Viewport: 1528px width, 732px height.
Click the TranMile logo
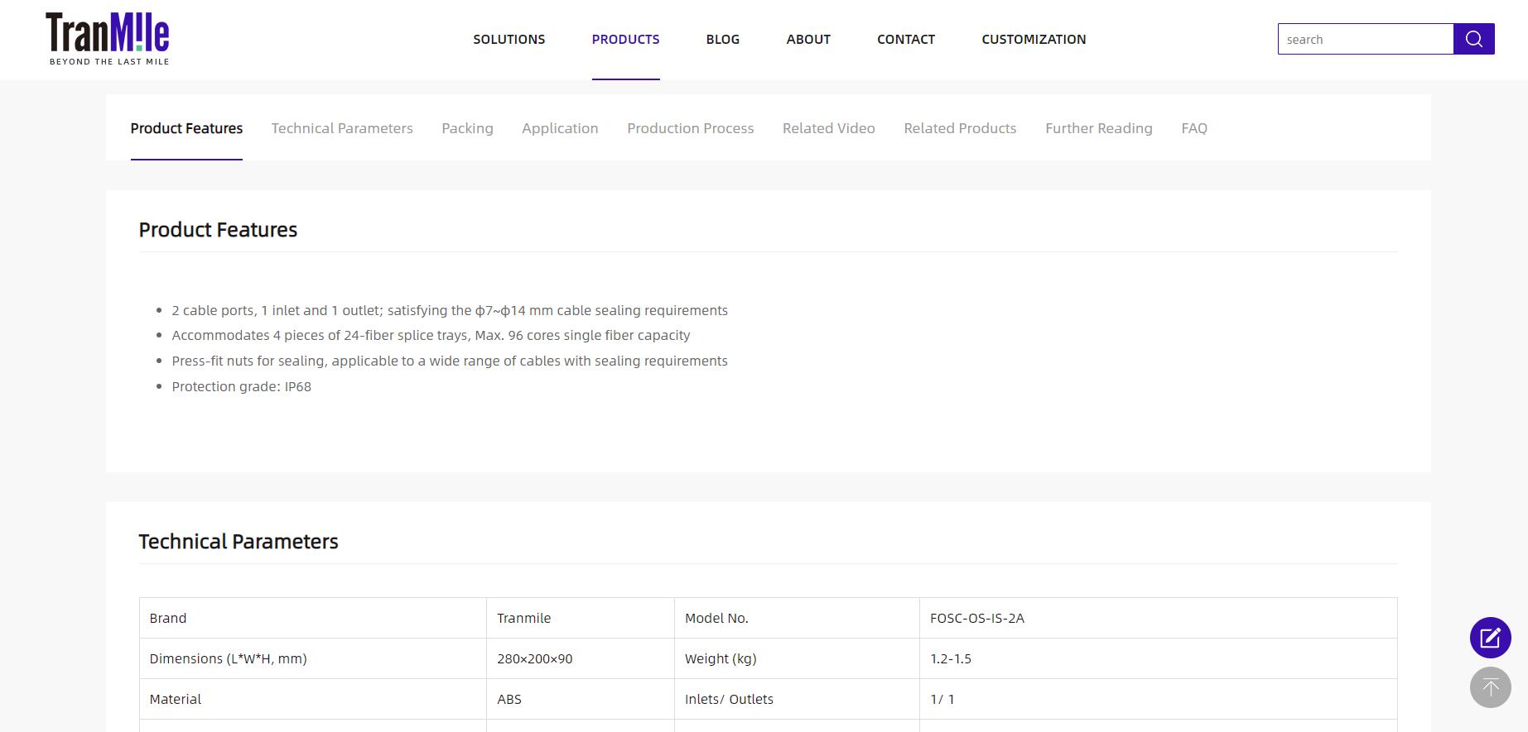pos(108,38)
